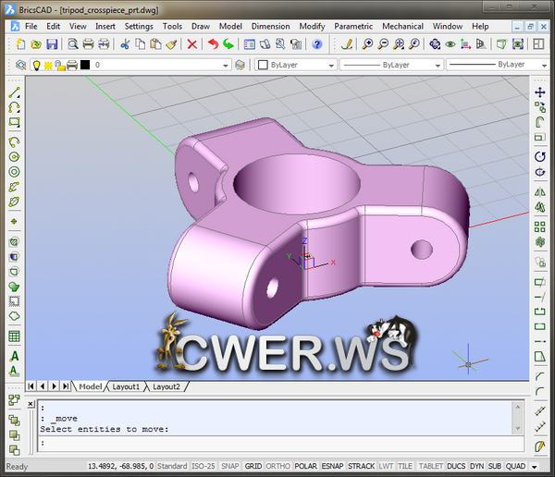
Task: Click the Zoom magnifier icon in toolbar
Action: (367, 43)
